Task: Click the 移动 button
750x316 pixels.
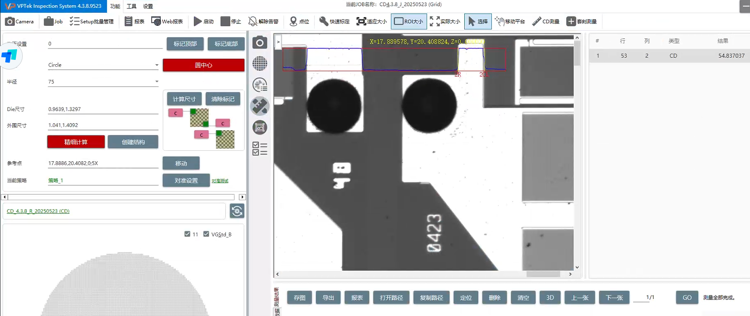Action: point(181,163)
